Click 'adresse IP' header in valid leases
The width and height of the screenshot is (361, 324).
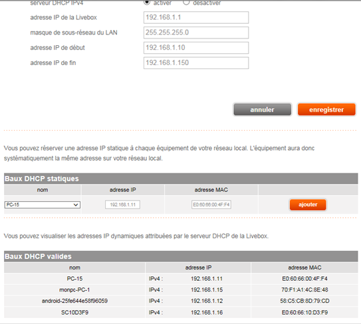[x=199, y=268]
